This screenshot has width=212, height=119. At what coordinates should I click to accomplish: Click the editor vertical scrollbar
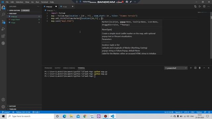click(x=211, y=35)
